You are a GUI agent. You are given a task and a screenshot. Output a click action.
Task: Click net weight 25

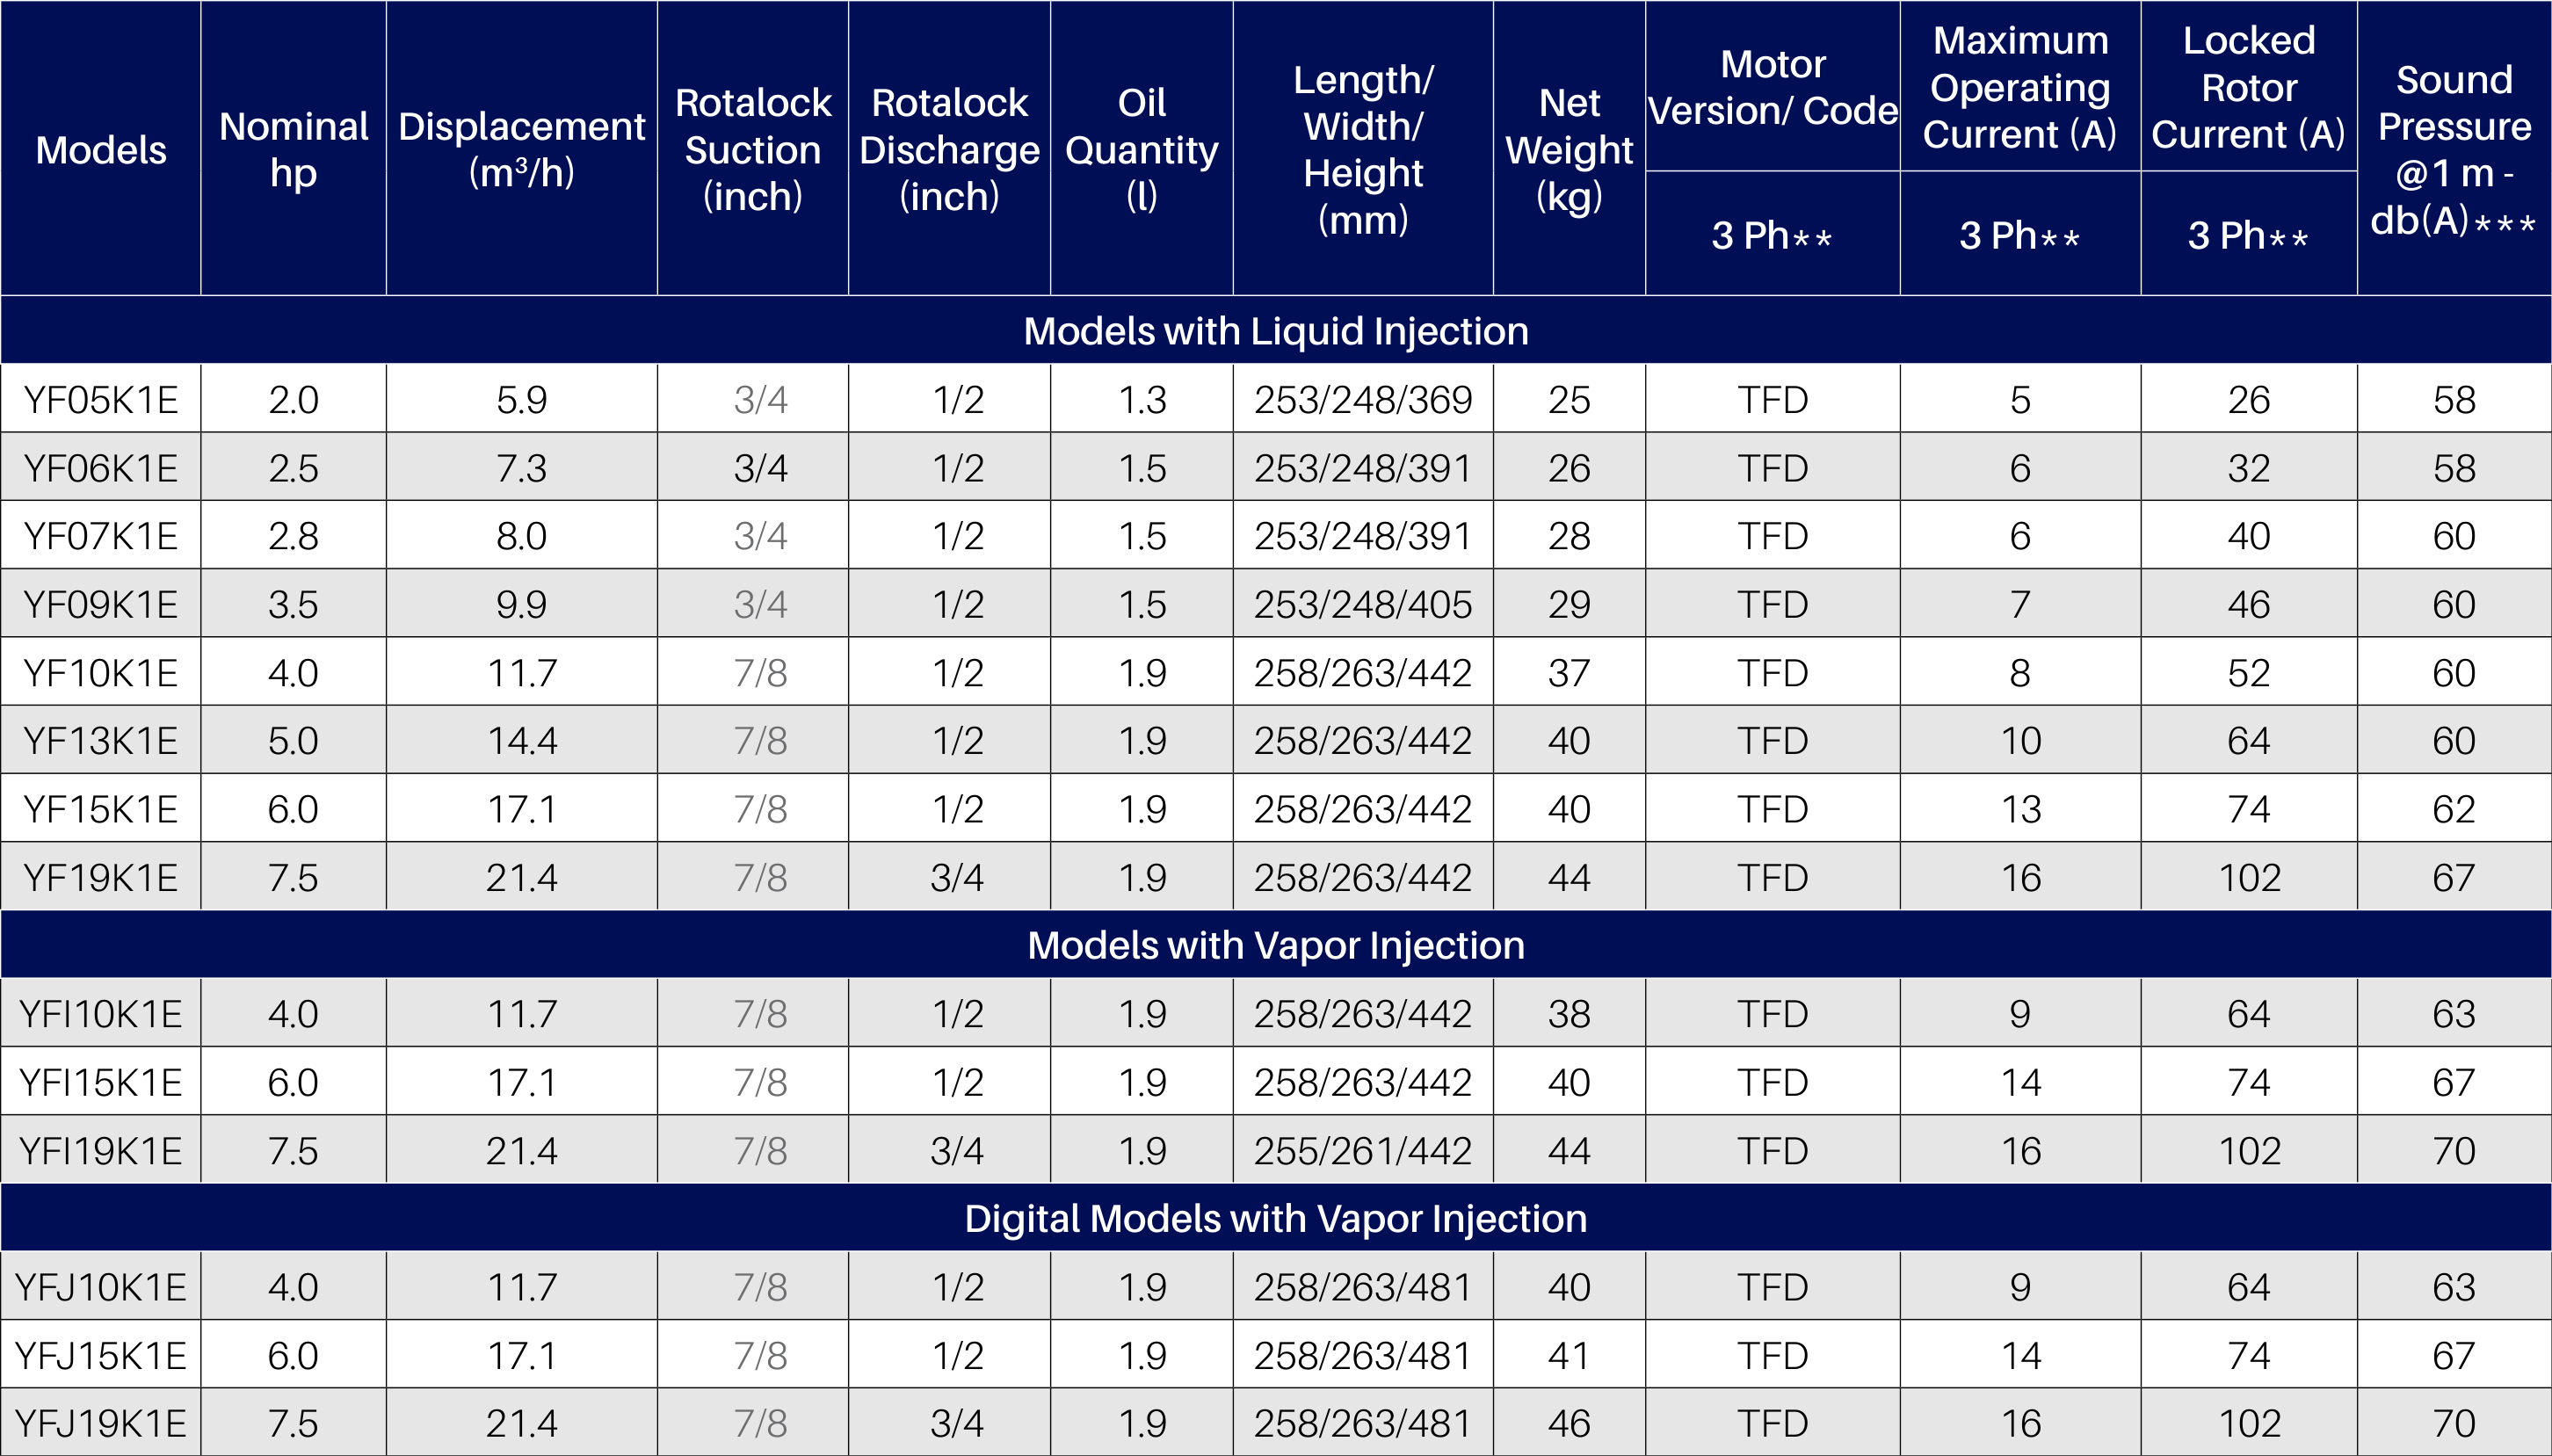(1569, 400)
